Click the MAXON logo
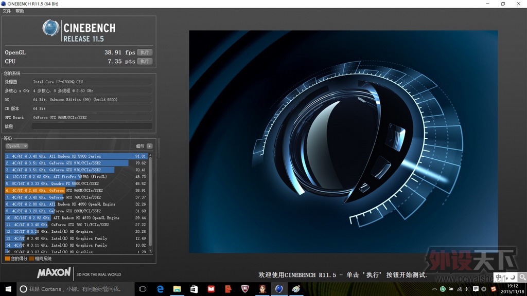This screenshot has width=527, height=296. pos(54,273)
